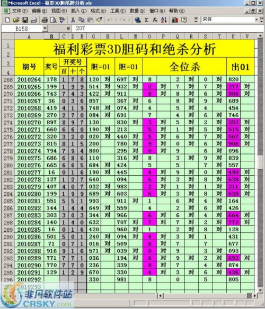The width and height of the screenshot is (265, 309).
Task: Select column U header
Action: (x=233, y=37)
